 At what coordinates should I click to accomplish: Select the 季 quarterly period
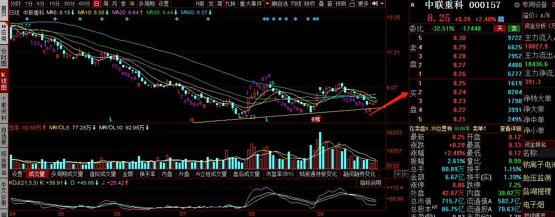123,4
